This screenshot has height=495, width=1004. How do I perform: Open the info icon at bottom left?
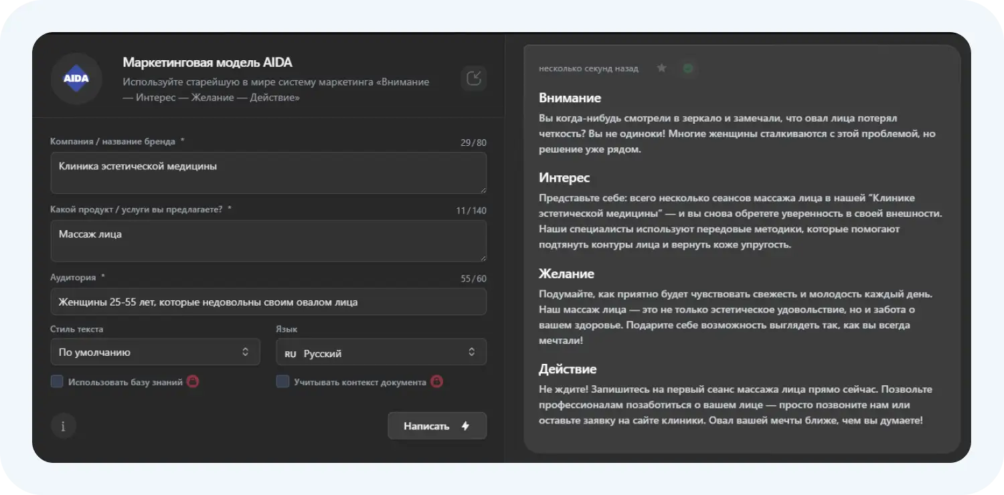point(64,426)
